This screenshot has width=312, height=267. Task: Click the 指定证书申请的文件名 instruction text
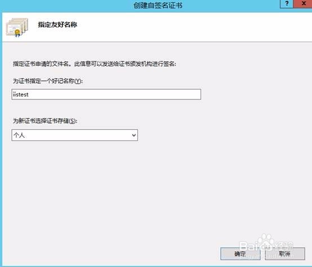(95, 64)
